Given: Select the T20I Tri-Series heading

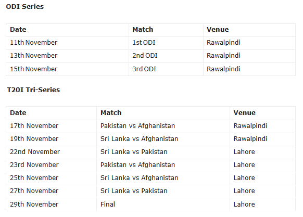Looking at the screenshot, I should point(33,90).
